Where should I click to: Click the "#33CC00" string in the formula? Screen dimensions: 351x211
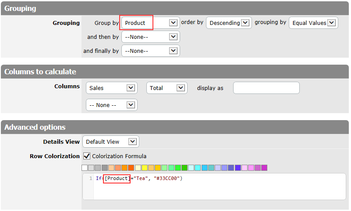click(x=167, y=178)
